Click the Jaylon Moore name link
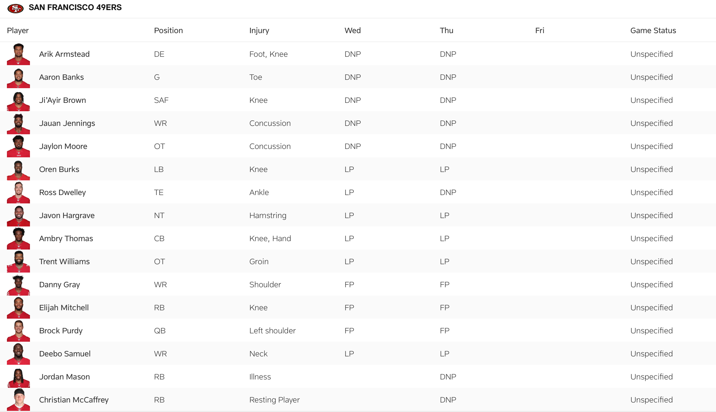The image size is (716, 412). [x=63, y=146]
